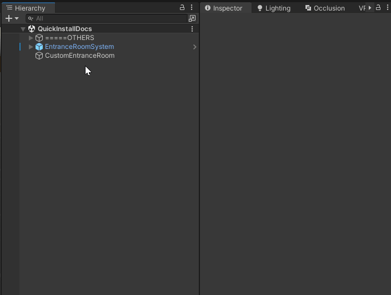Open the Inspector panel three-dot menu

point(386,8)
